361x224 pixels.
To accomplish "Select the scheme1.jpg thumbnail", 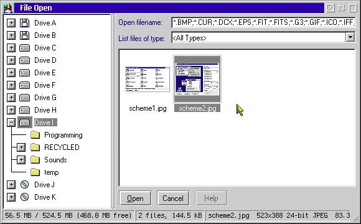I will tap(148, 79).
